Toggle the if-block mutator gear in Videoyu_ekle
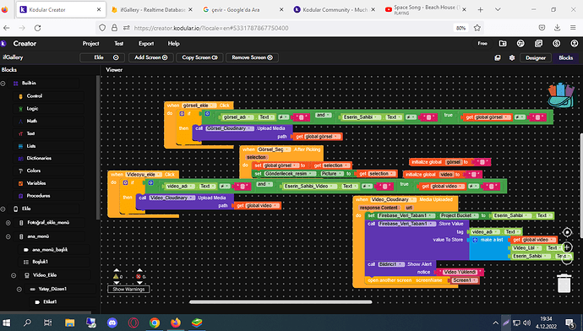This screenshot has height=331, width=583. (125, 182)
